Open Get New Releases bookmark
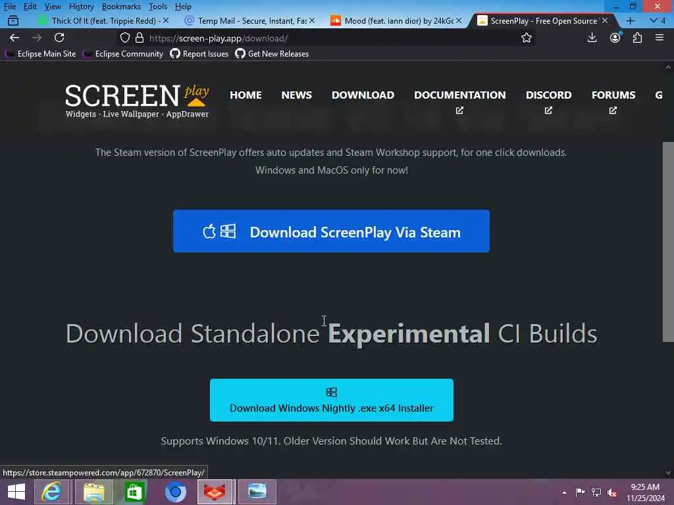Screen dimensions: 674x505 pos(272,54)
